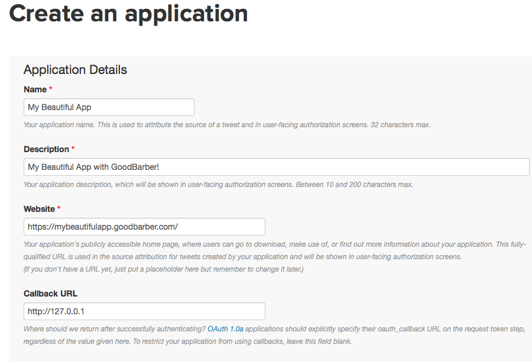Click the 32 characters max hint text
The image size is (532, 361).
(x=400, y=125)
